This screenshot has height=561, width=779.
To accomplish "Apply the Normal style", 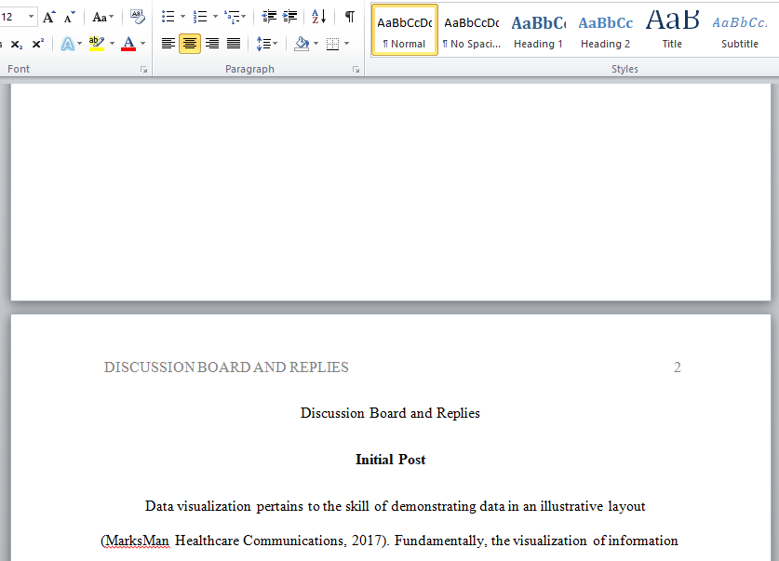I will pyautogui.click(x=405, y=31).
